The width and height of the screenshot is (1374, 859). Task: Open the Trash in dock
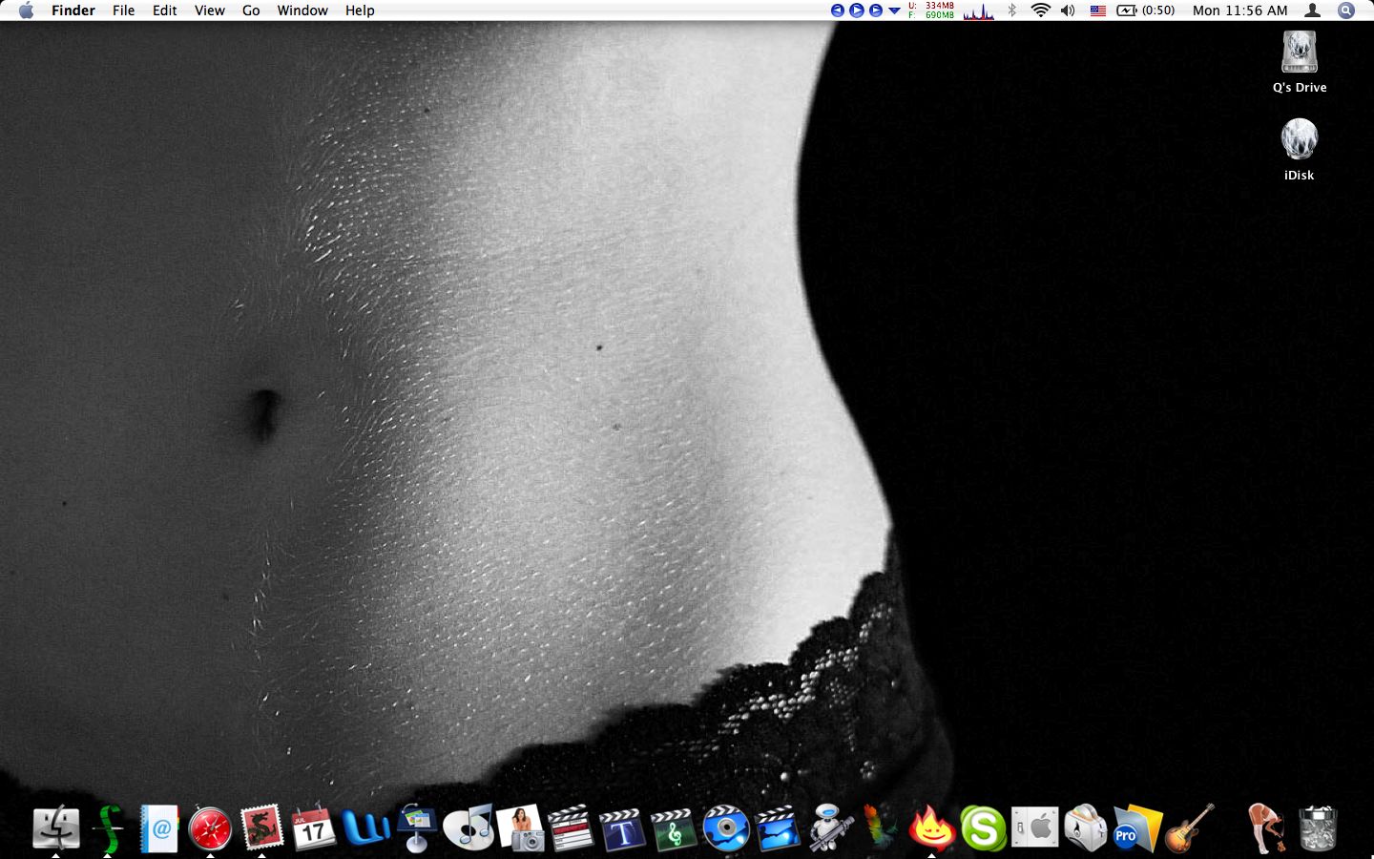pyautogui.click(x=1318, y=828)
